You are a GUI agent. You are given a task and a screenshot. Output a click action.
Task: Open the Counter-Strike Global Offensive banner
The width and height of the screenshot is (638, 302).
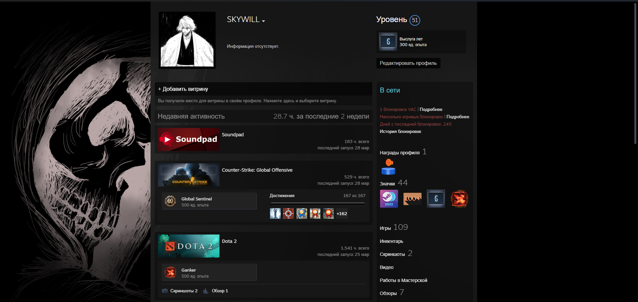[189, 175]
